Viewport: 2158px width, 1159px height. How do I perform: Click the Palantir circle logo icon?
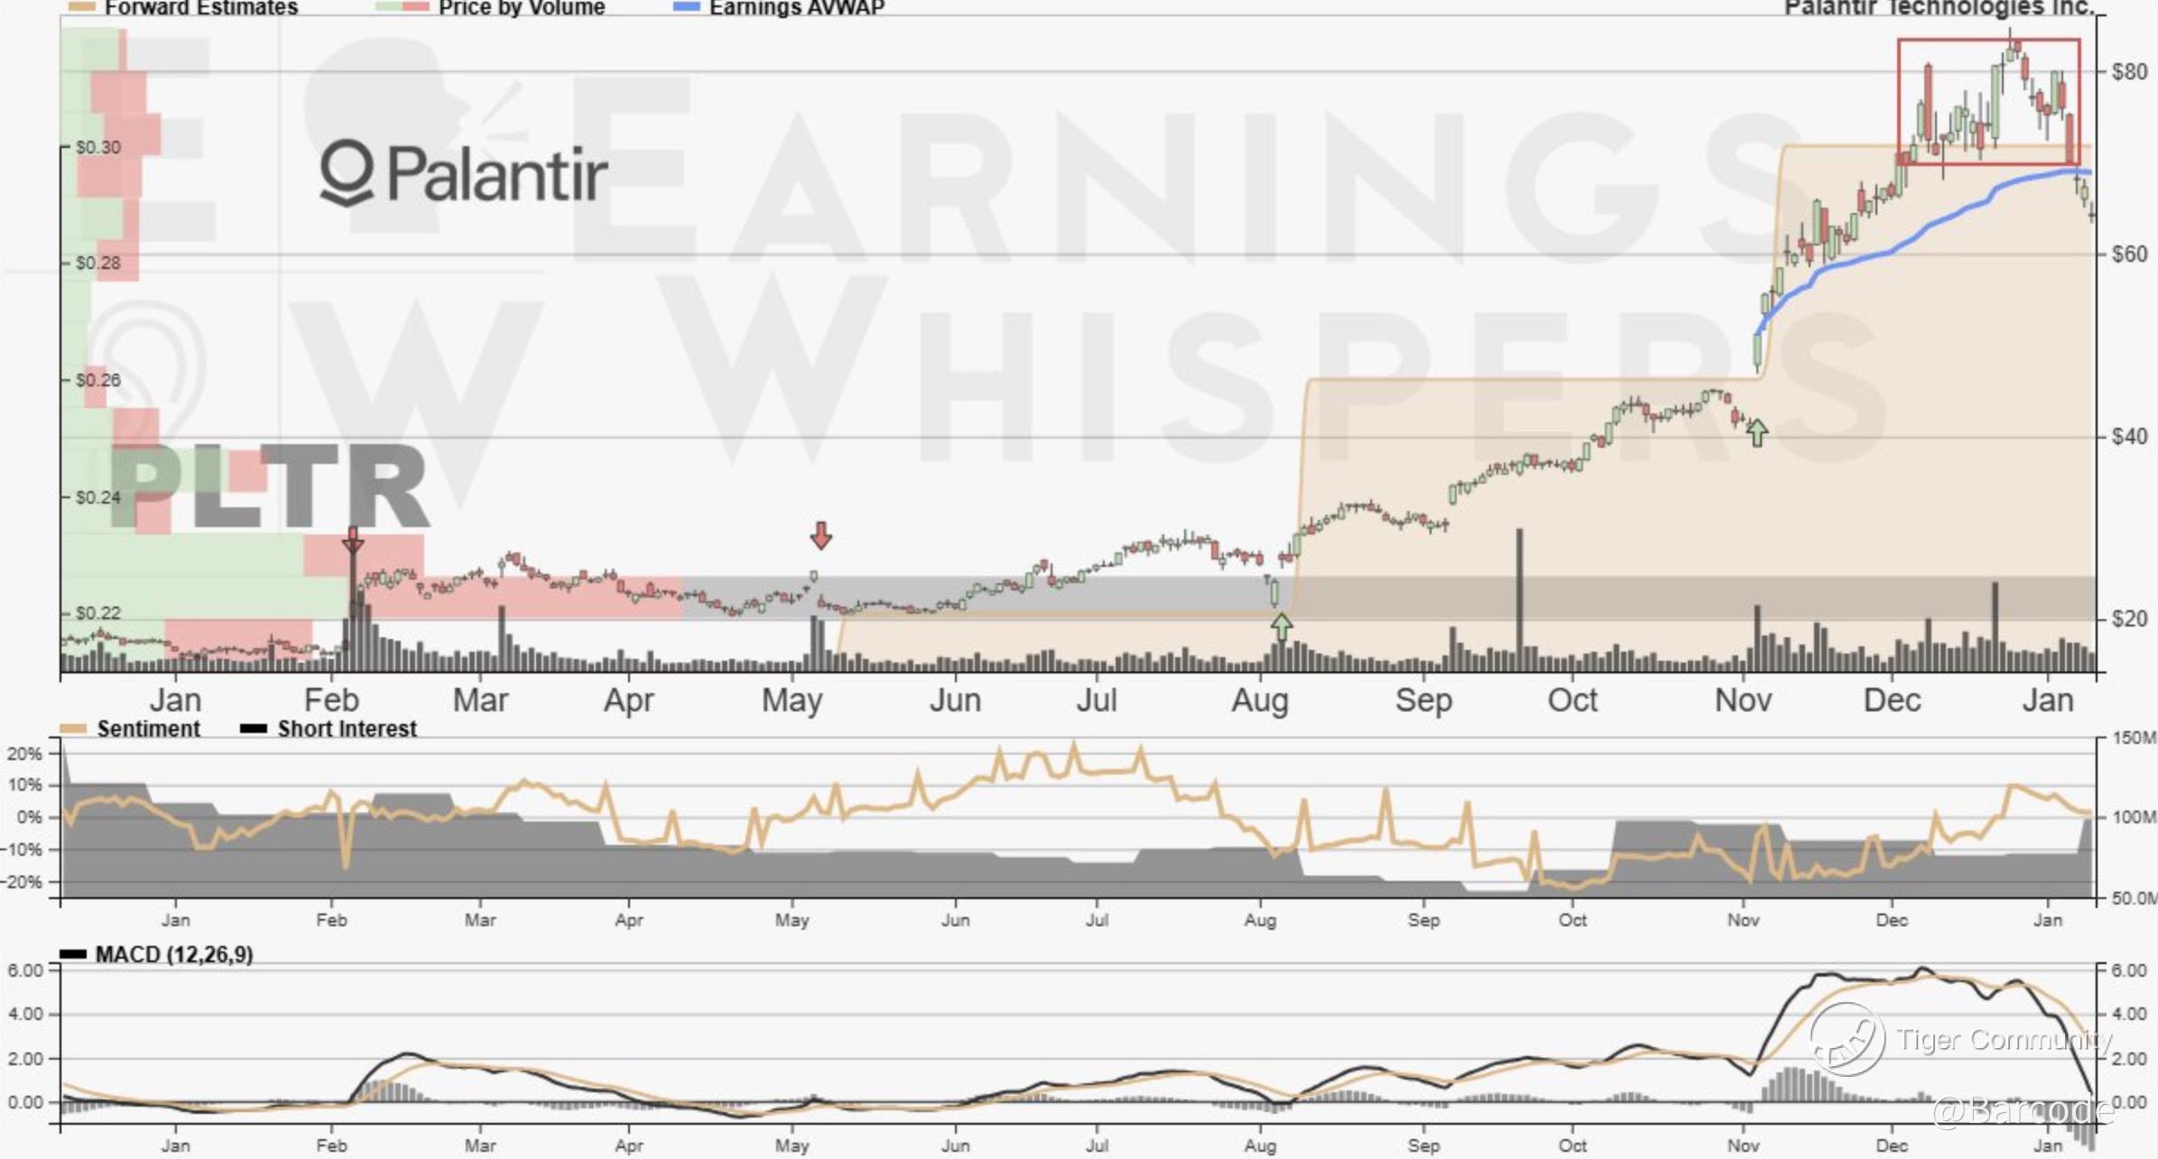(x=347, y=173)
